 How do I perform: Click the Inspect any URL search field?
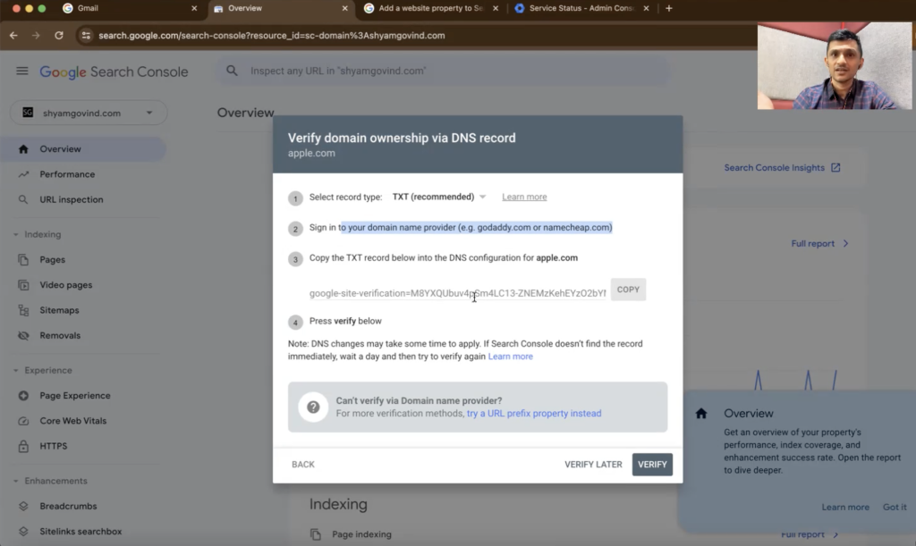438,71
